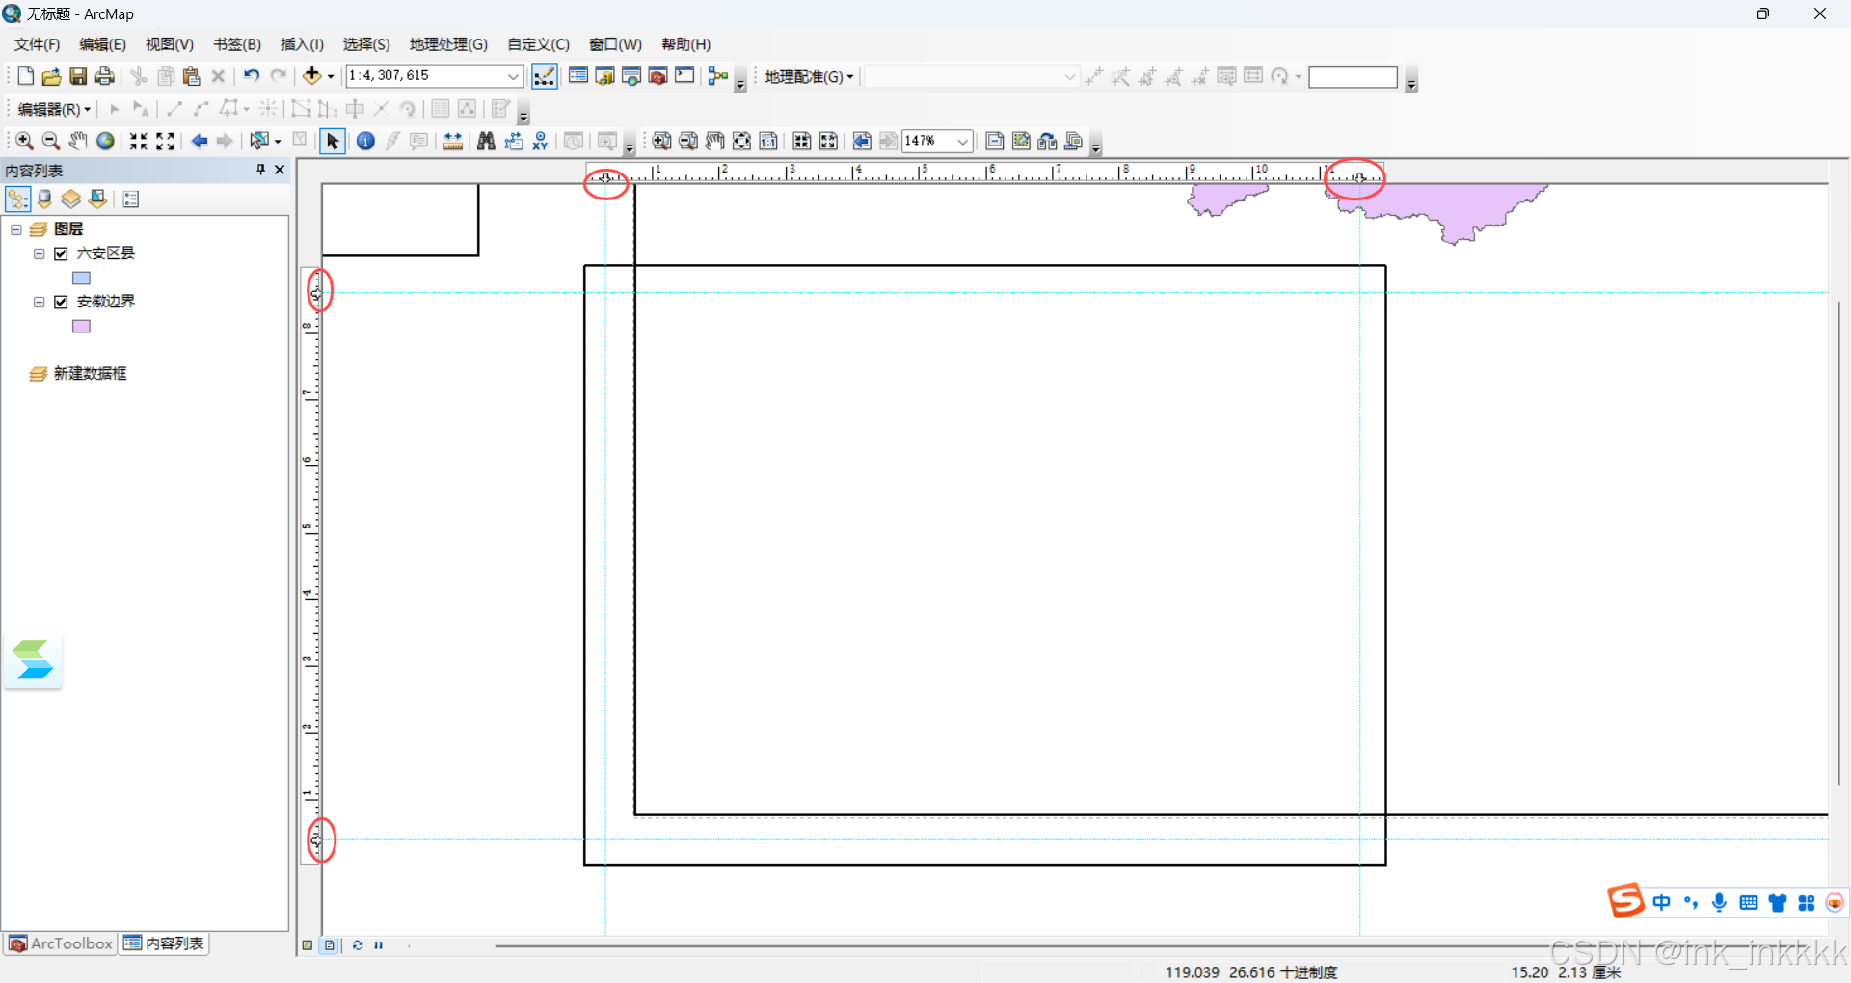
Task: Open the layout zoom percent dropdown
Action: 962,141
